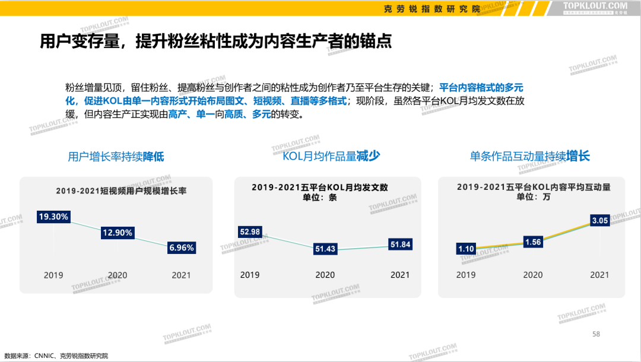
Task: Click 2020 axis label in KOL posts chart
Action: pos(325,275)
